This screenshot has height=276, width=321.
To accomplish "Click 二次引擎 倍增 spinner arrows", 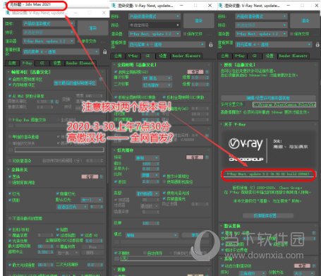I will (207, 84).
